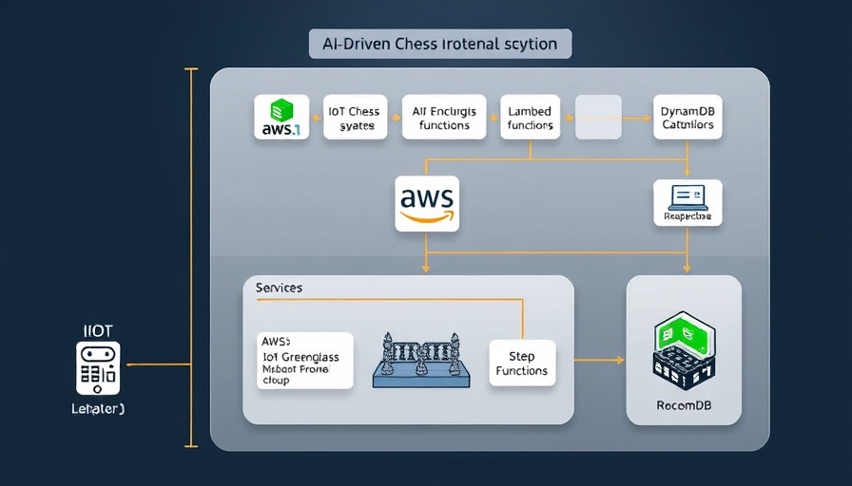Click the Services heading
The image size is (852, 486).
coord(279,288)
